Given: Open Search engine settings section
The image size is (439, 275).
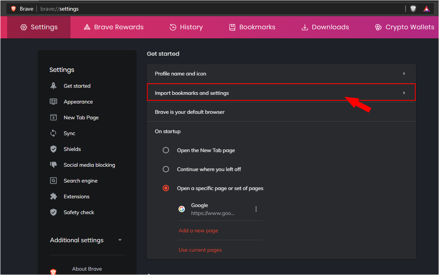Looking at the screenshot, I should [x=81, y=181].
